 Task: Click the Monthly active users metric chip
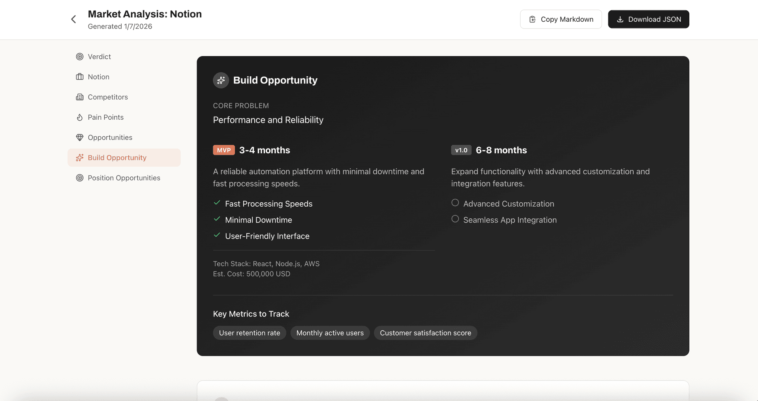click(330, 333)
